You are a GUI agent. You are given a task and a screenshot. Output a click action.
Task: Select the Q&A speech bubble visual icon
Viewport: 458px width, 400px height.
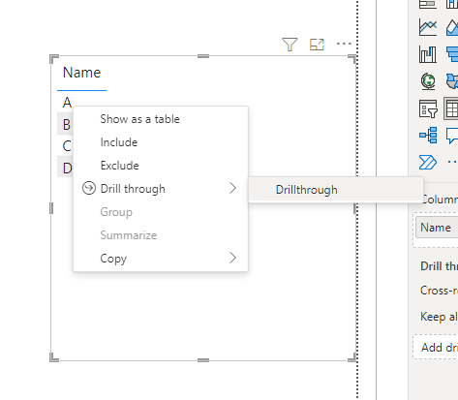tap(452, 136)
